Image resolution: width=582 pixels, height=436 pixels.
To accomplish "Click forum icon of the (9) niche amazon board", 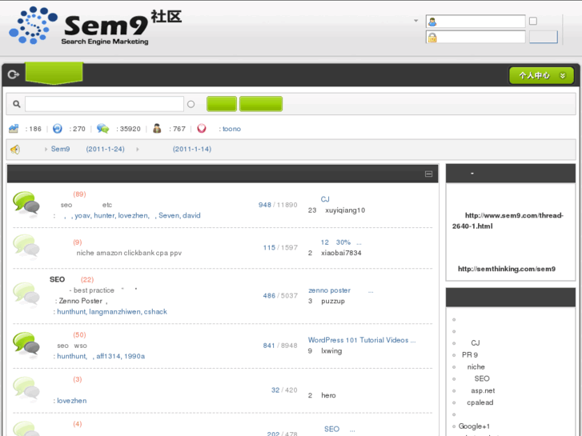I will [x=26, y=246].
